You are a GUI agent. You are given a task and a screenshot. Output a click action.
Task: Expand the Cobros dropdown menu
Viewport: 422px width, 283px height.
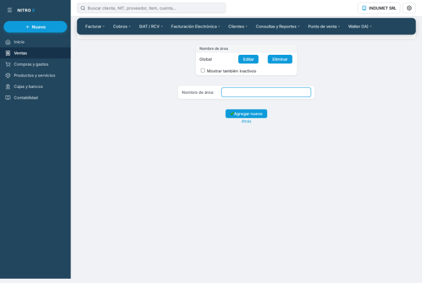122,26
